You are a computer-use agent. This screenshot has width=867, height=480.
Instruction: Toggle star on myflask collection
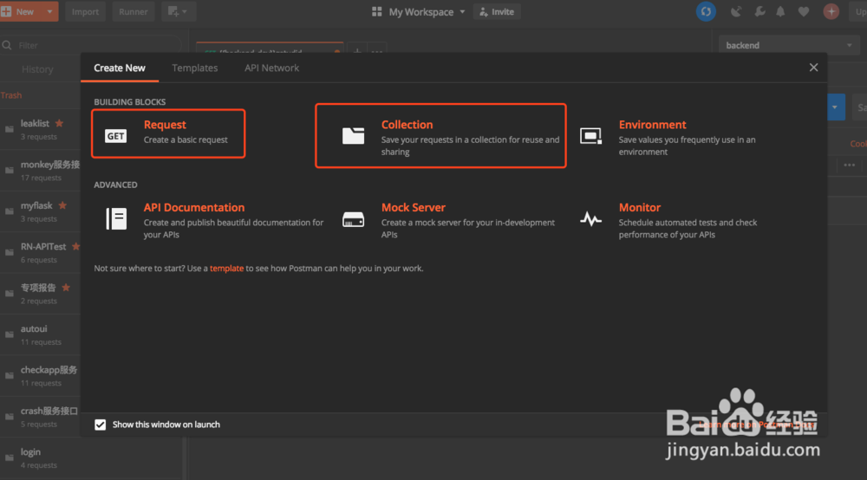click(x=62, y=205)
